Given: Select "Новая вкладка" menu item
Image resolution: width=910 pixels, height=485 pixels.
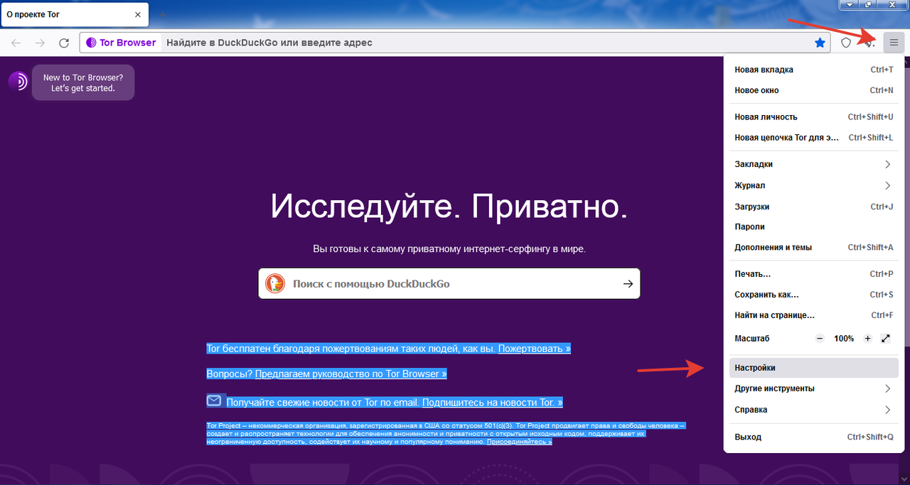Looking at the screenshot, I should tap(814, 70).
